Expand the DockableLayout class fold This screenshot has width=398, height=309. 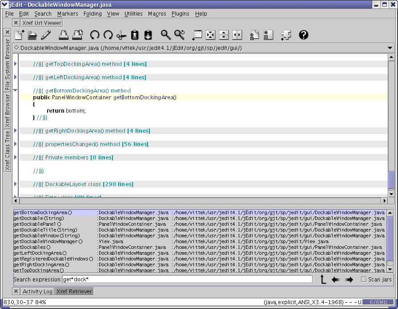pyautogui.click(x=15, y=184)
